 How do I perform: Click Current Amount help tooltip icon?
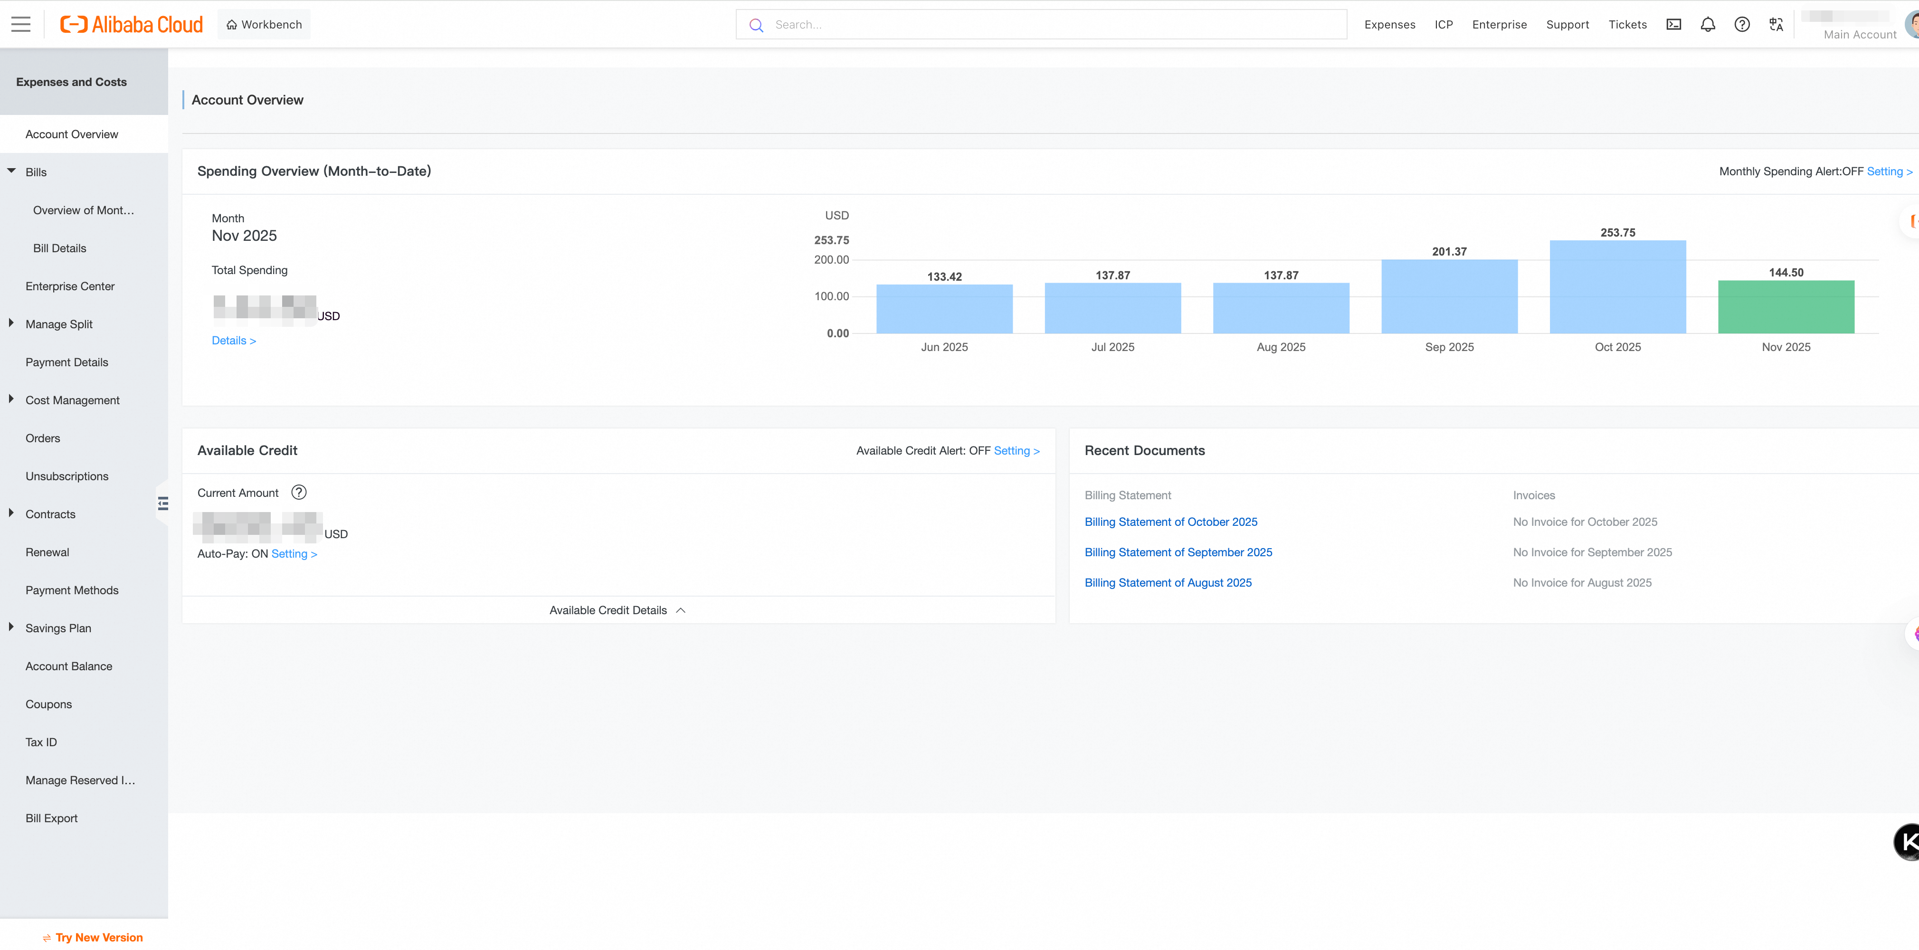[x=299, y=493]
